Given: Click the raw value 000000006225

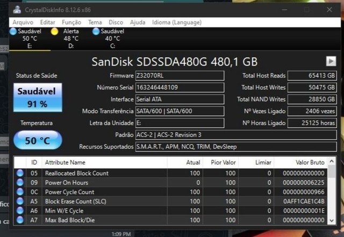Looking at the screenshot, I should click(304, 183).
